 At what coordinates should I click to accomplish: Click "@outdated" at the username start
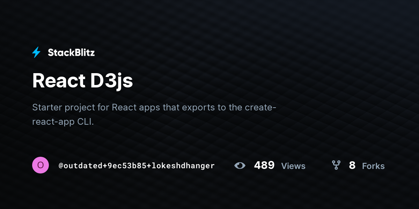(81, 166)
